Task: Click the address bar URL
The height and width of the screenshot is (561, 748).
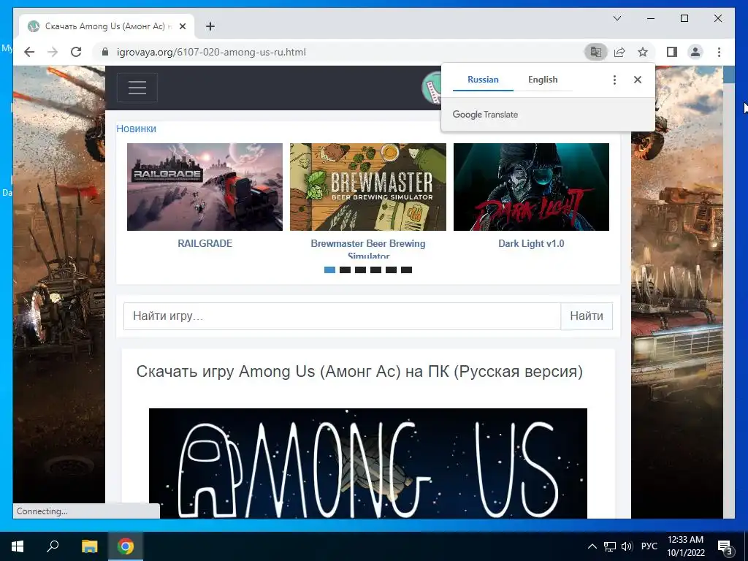Action: [x=211, y=52]
